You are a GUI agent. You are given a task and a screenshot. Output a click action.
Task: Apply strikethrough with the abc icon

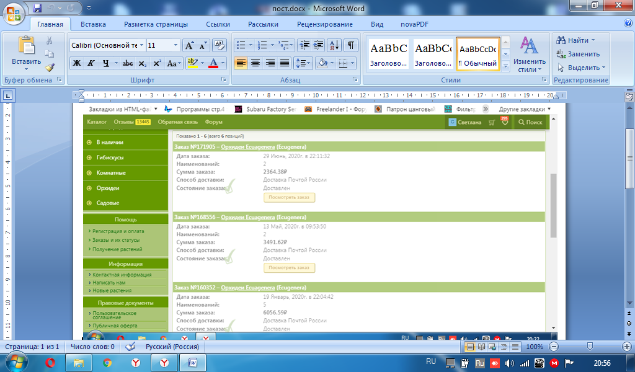pos(128,63)
